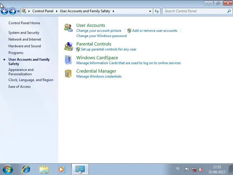Click the muted volume tray icon
Screen dimensions: 233x175
[x=201, y=169]
